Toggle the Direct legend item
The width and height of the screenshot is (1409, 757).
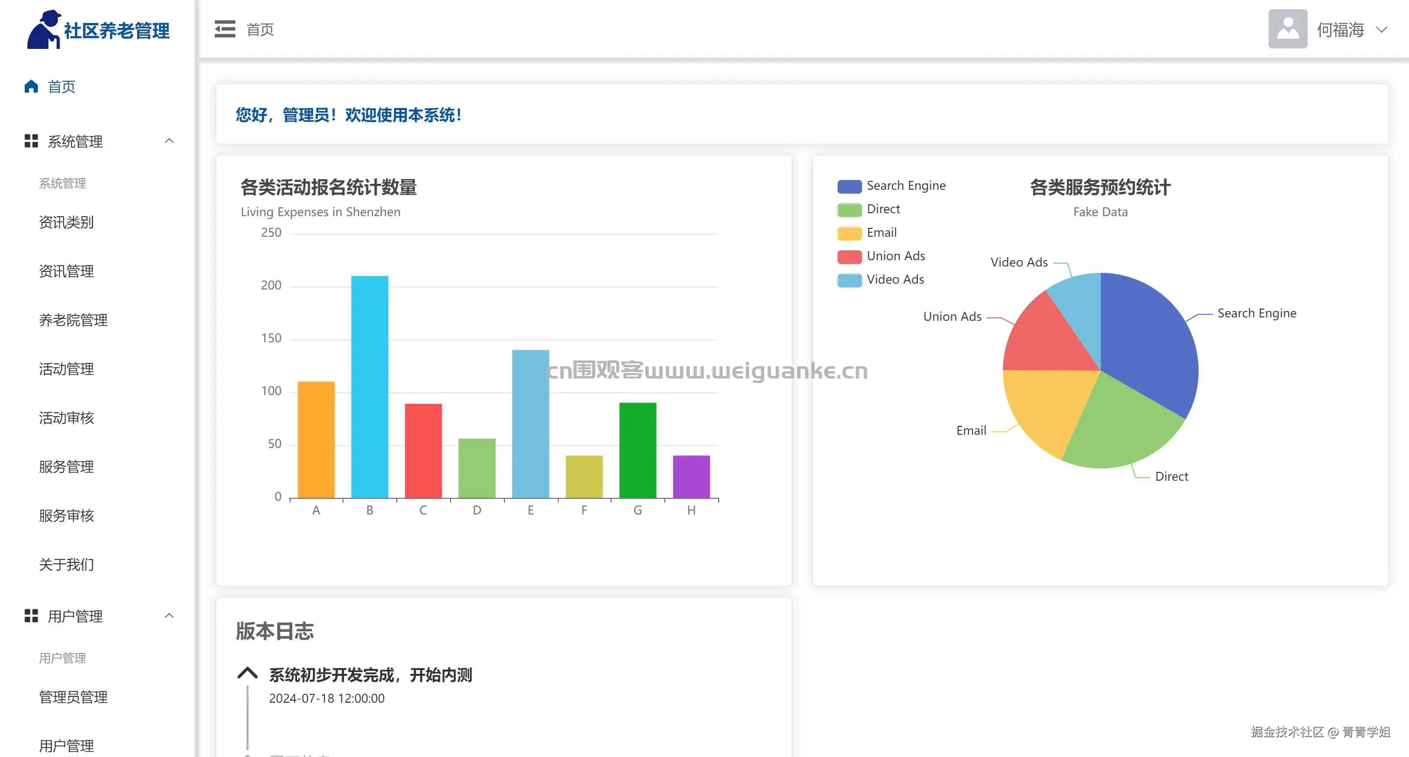pos(849,209)
